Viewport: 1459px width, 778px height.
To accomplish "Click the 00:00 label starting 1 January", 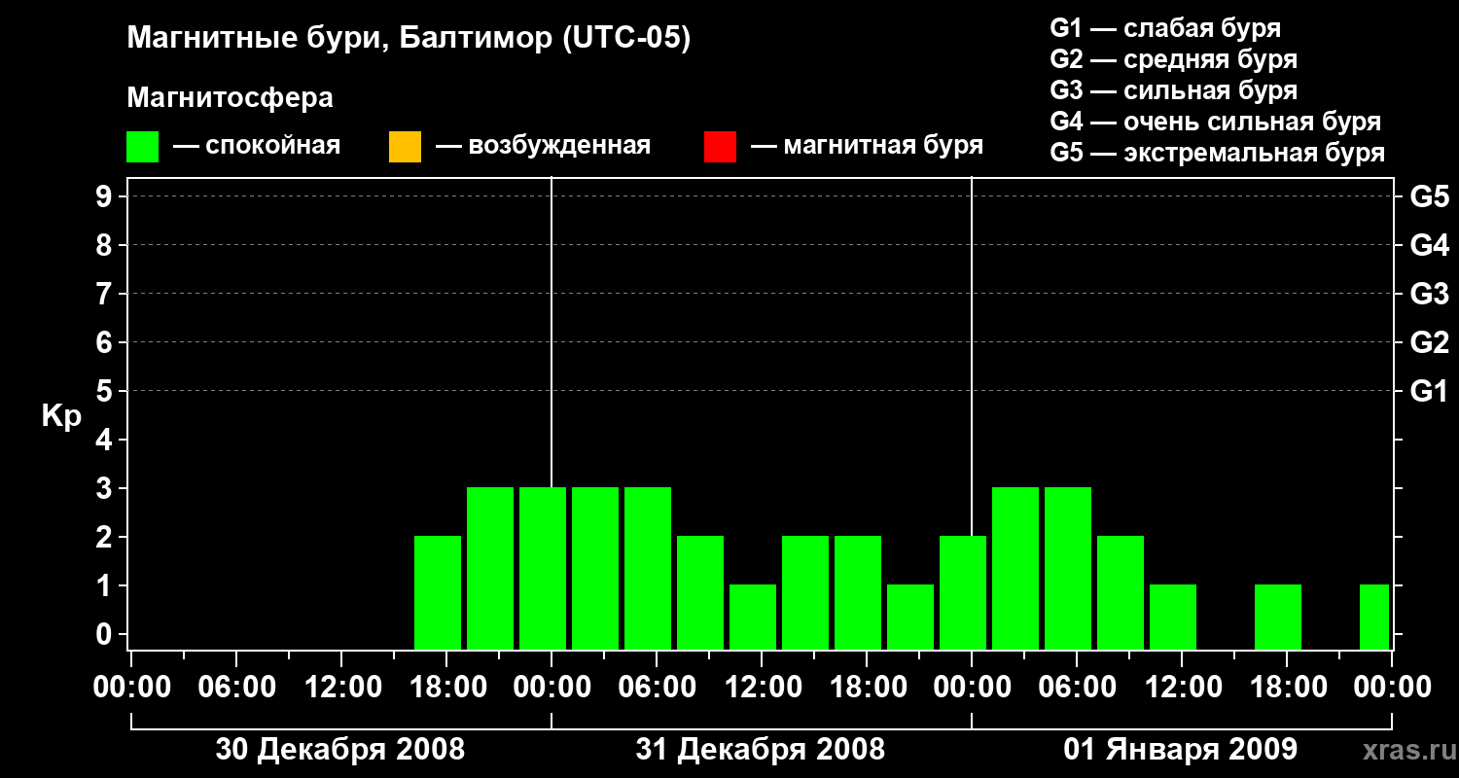I will click(x=972, y=688).
